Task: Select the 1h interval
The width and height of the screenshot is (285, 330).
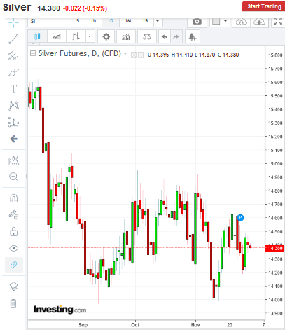Action: 93,21
